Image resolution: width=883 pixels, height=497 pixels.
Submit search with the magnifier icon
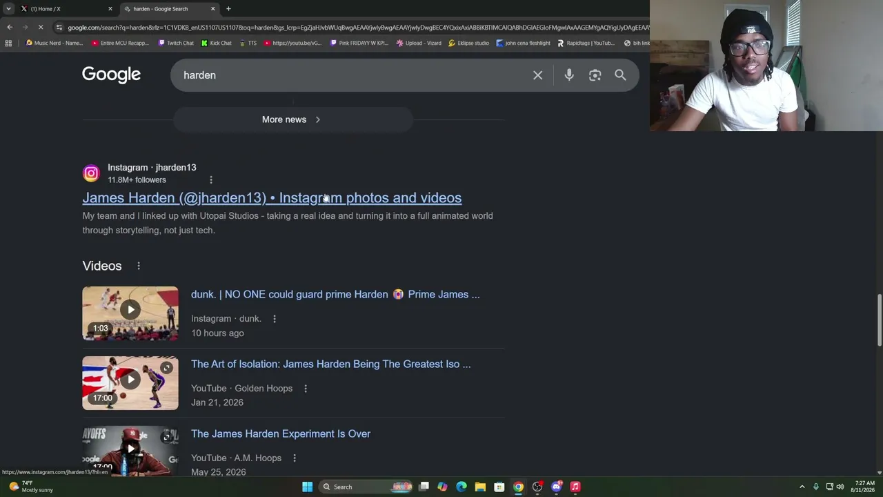point(620,75)
